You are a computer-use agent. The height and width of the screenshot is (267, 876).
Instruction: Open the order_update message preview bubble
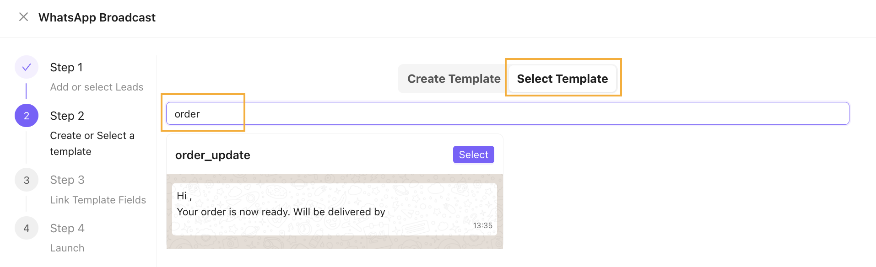click(335, 209)
